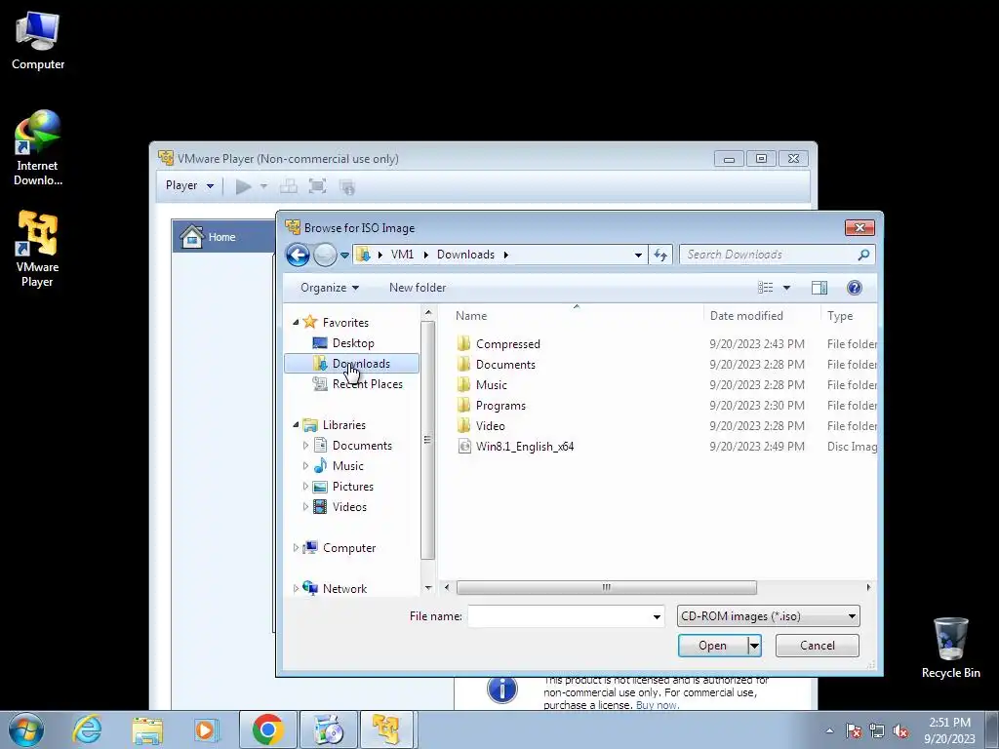Select the Compressed folder
Image resolution: width=999 pixels, height=749 pixels.
507,344
